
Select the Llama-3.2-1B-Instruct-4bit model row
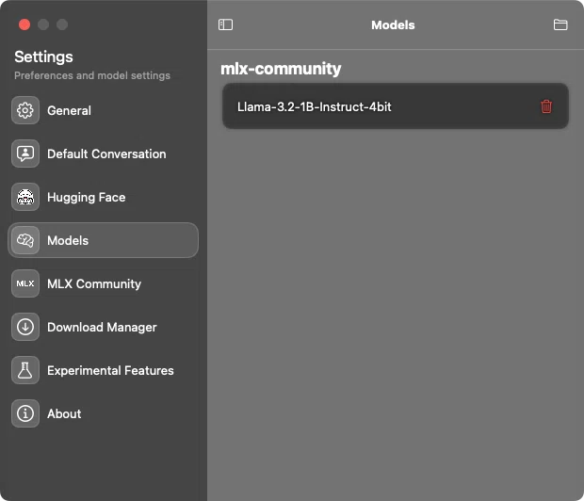coord(396,106)
